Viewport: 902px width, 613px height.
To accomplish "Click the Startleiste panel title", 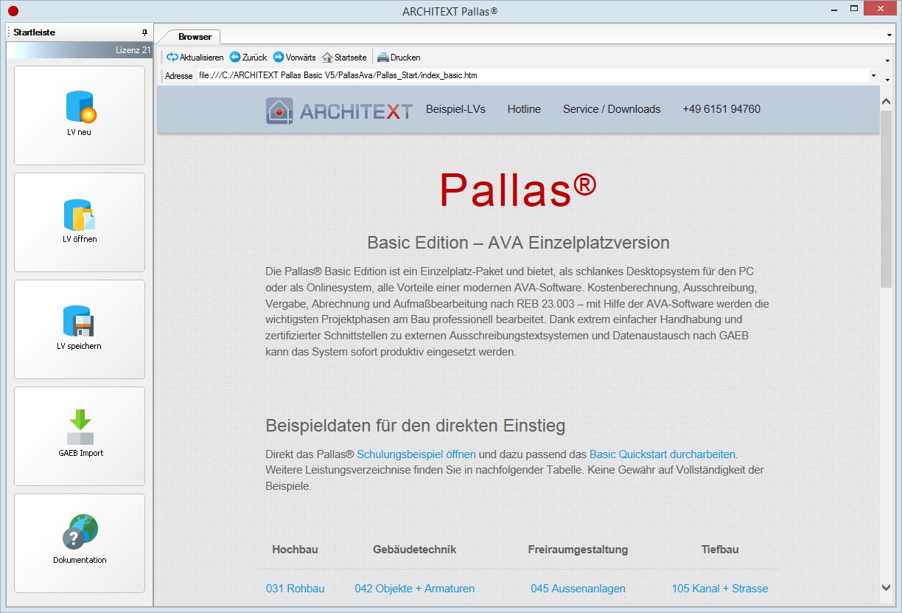I will [34, 32].
